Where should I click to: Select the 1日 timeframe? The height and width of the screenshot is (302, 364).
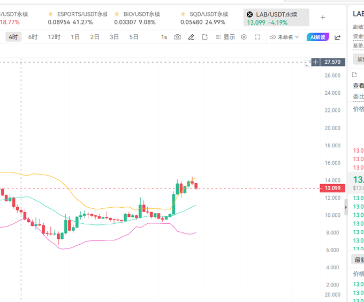click(75, 37)
